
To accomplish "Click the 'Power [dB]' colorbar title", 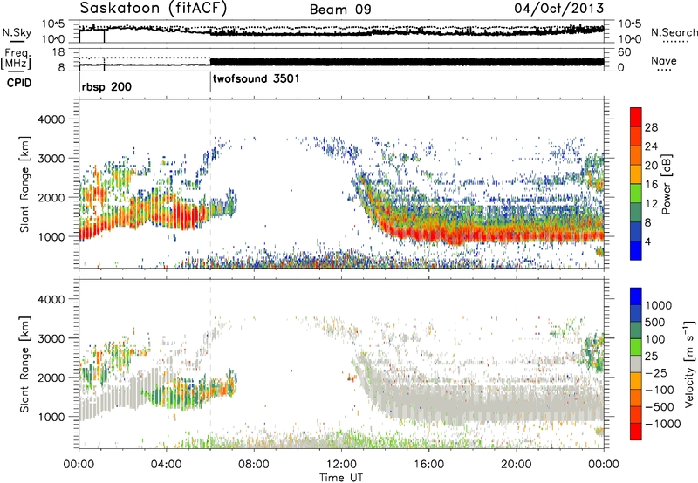I will (x=666, y=184).
